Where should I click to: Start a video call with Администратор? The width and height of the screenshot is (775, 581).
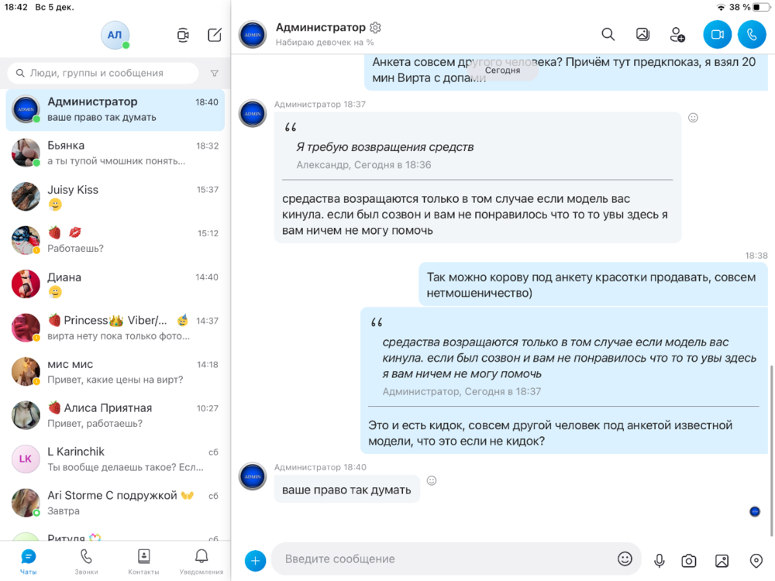(x=717, y=34)
